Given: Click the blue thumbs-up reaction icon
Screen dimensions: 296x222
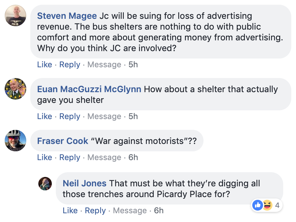Looking at the screenshot, I should click(257, 205).
